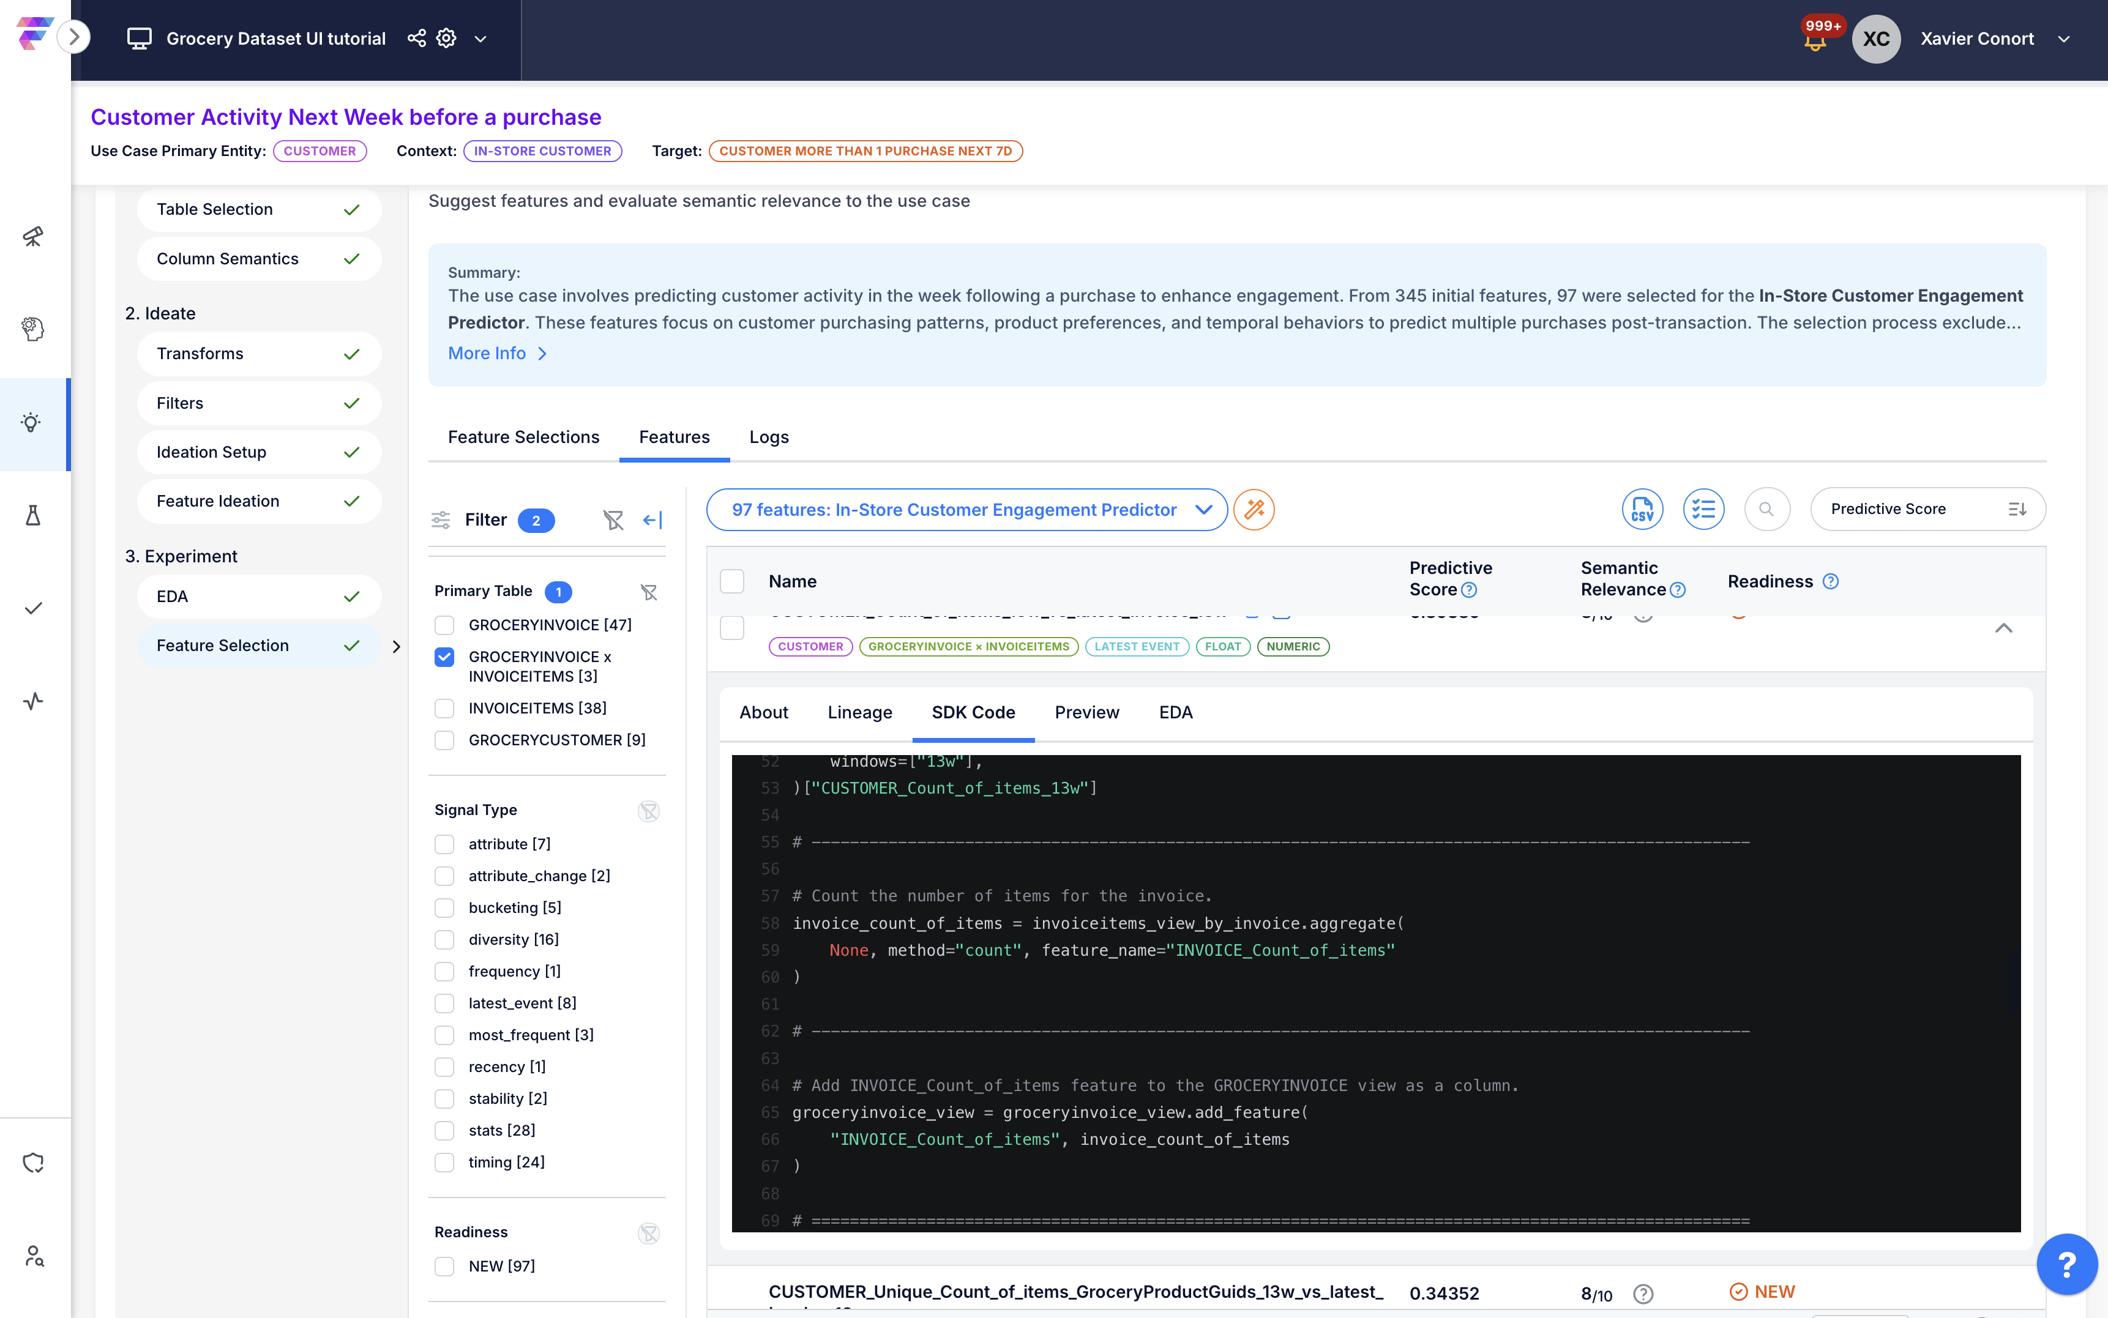Viewport: 2108px width, 1318px height.
Task: Collapse the expanded feature row chevron
Action: (2003, 628)
